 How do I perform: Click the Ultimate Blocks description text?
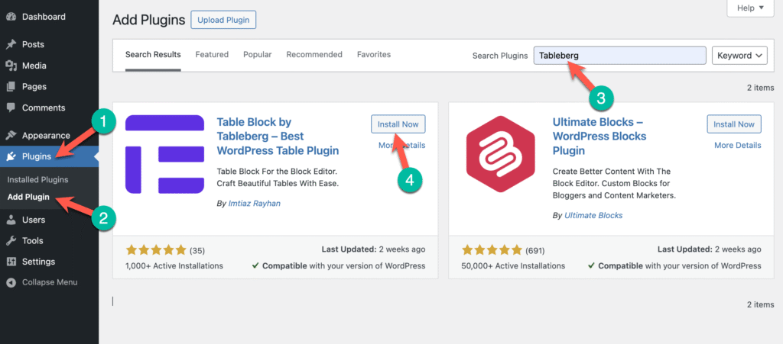(614, 183)
